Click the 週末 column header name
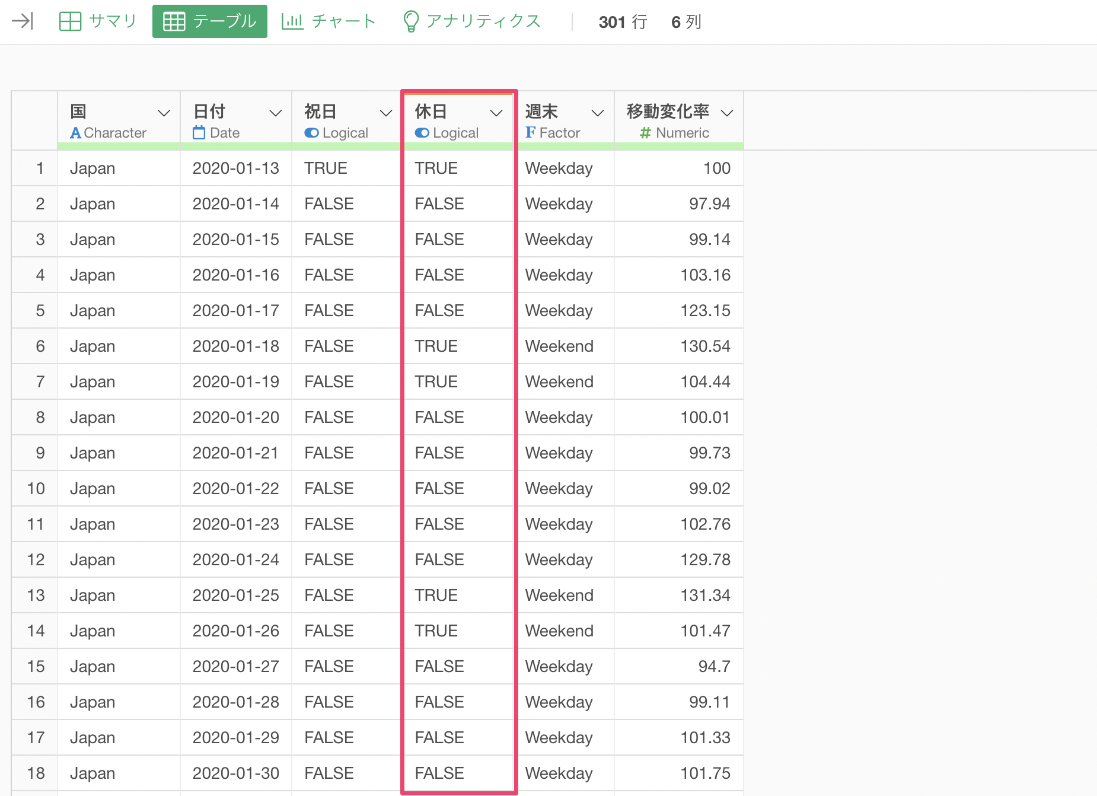The image size is (1097, 796). [541, 112]
